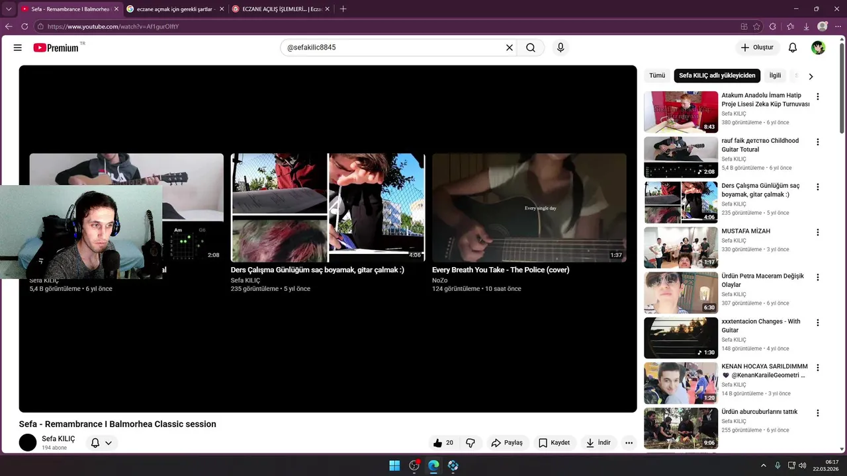
Task: Open the Sefa KILIÇ channel name link
Action: click(x=58, y=439)
